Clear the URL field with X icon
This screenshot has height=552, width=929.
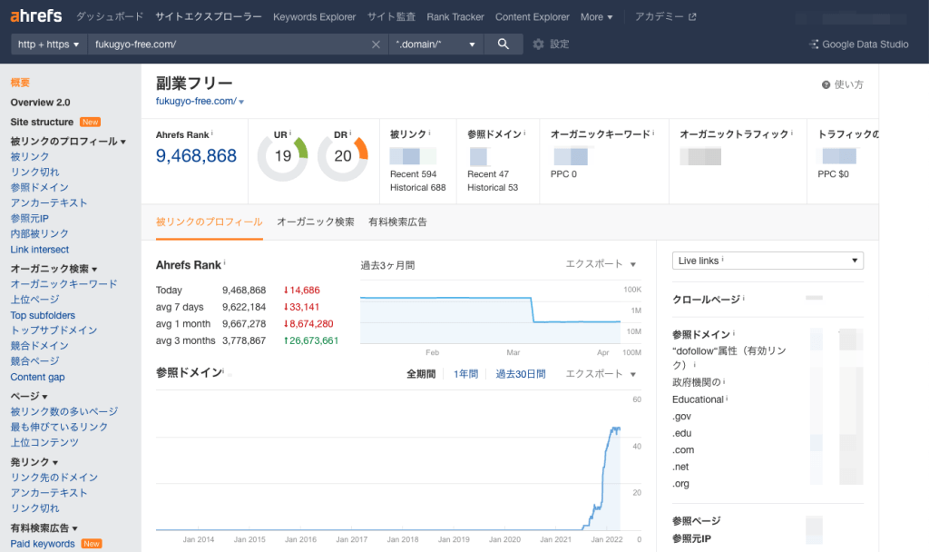(376, 44)
